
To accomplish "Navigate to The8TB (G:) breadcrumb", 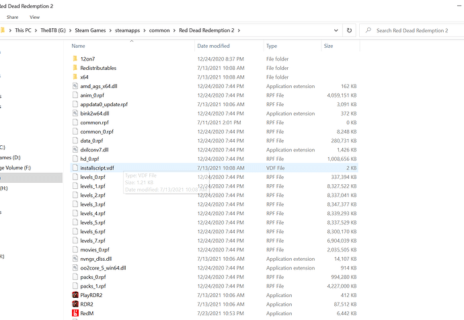I will 53,30.
